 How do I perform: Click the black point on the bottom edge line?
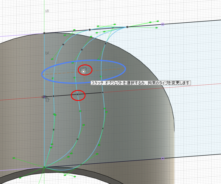coord(81,165)
